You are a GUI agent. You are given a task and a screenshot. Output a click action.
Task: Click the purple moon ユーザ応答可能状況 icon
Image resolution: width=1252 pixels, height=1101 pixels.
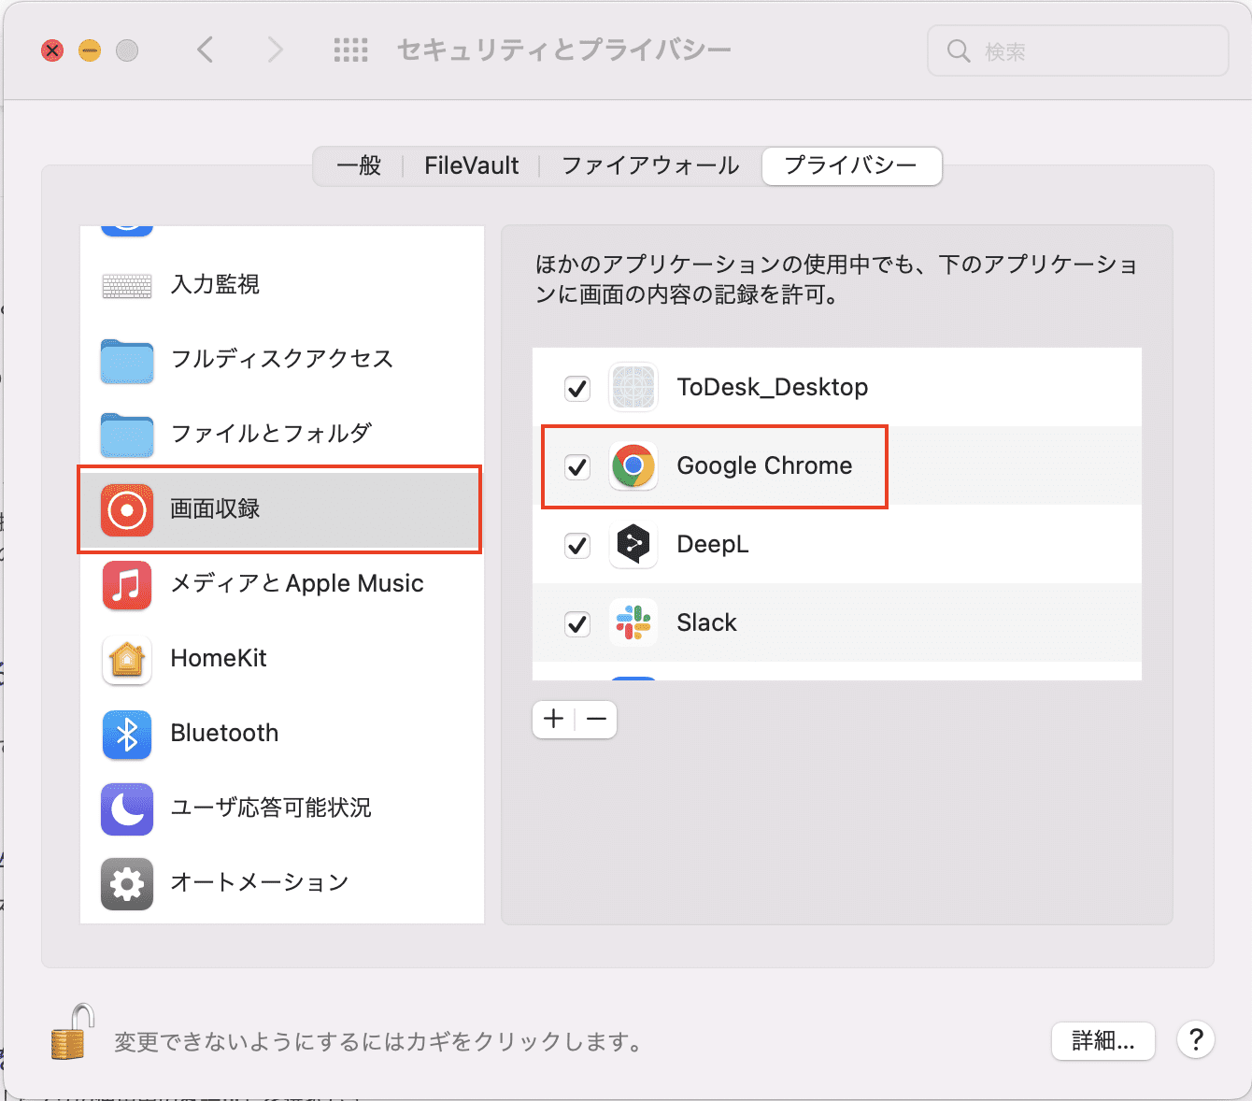point(127,808)
